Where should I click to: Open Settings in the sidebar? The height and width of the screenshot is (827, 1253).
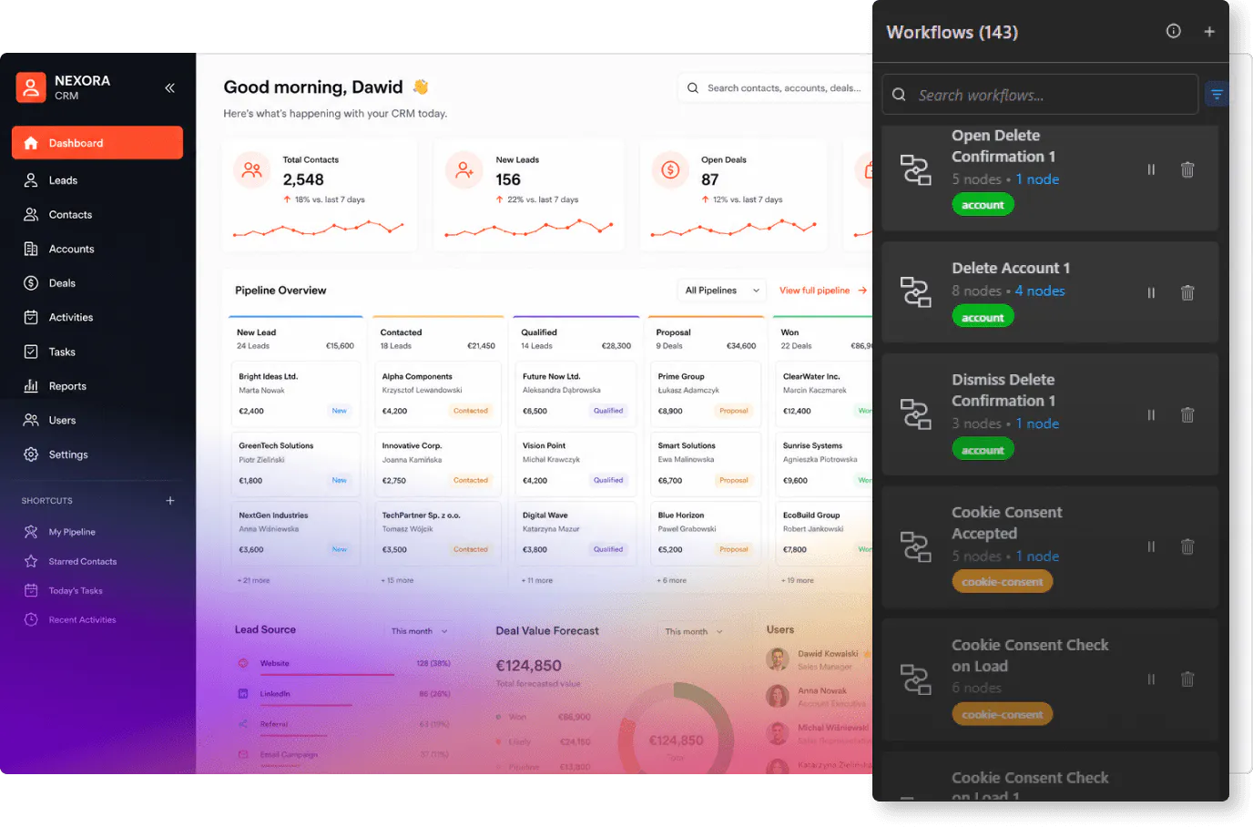pos(97,454)
